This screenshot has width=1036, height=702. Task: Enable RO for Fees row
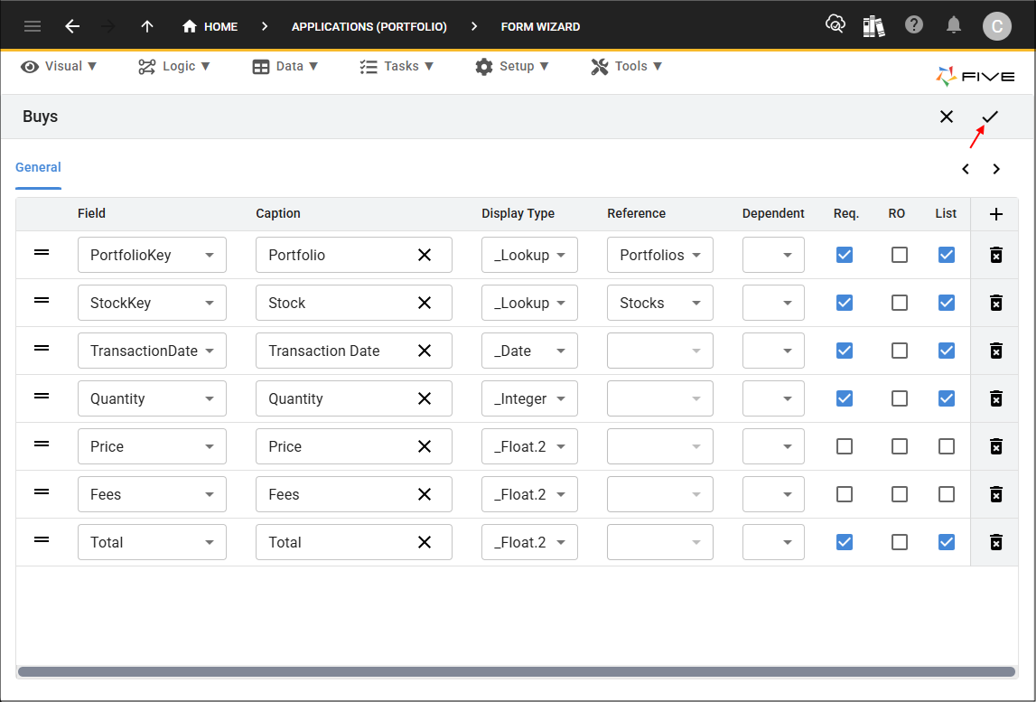pos(900,494)
